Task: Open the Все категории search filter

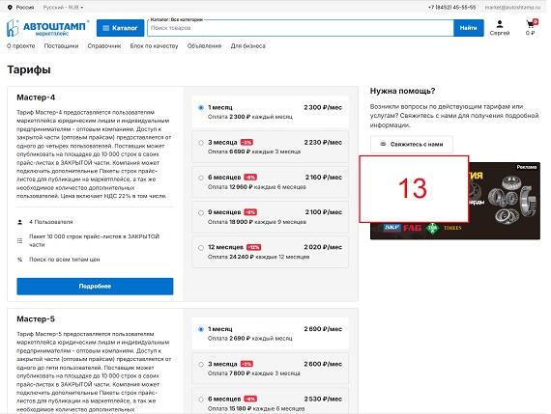Action: (177, 19)
